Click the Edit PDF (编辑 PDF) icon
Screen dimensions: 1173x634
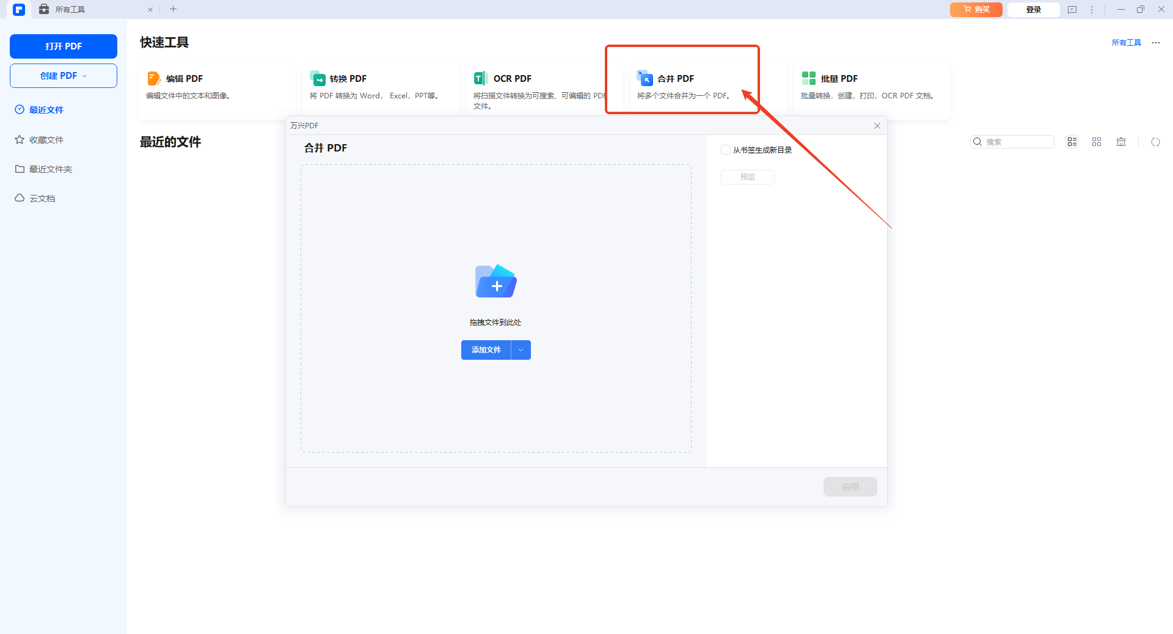[x=154, y=78]
